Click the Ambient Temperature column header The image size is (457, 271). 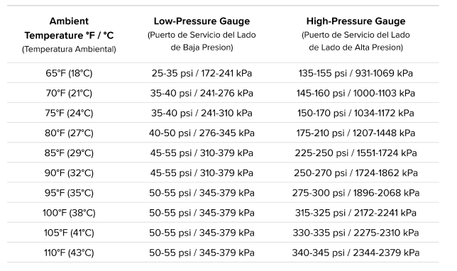point(69,35)
